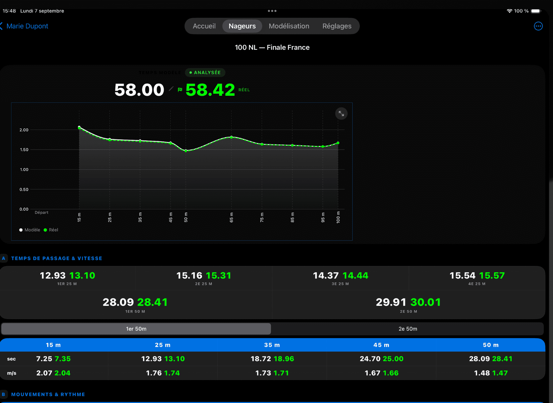Select the 1ER 50 M split card
Image resolution: width=553 pixels, height=403 pixels.
click(135, 305)
